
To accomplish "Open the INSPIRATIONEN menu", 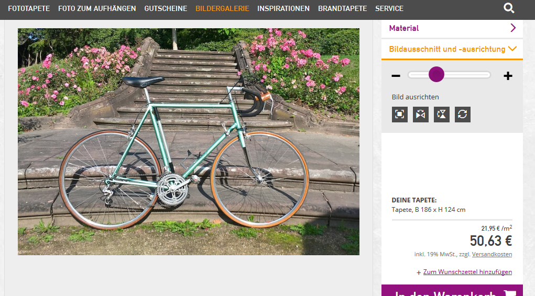I will coord(283,8).
